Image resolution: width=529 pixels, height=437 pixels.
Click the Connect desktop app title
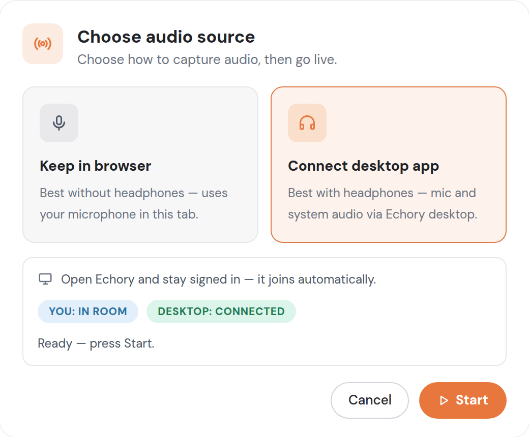363,166
